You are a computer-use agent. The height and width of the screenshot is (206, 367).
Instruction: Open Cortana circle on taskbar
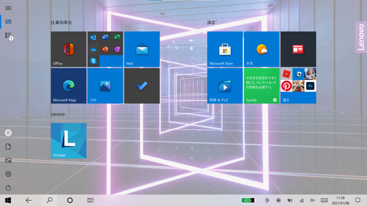(x=70, y=200)
